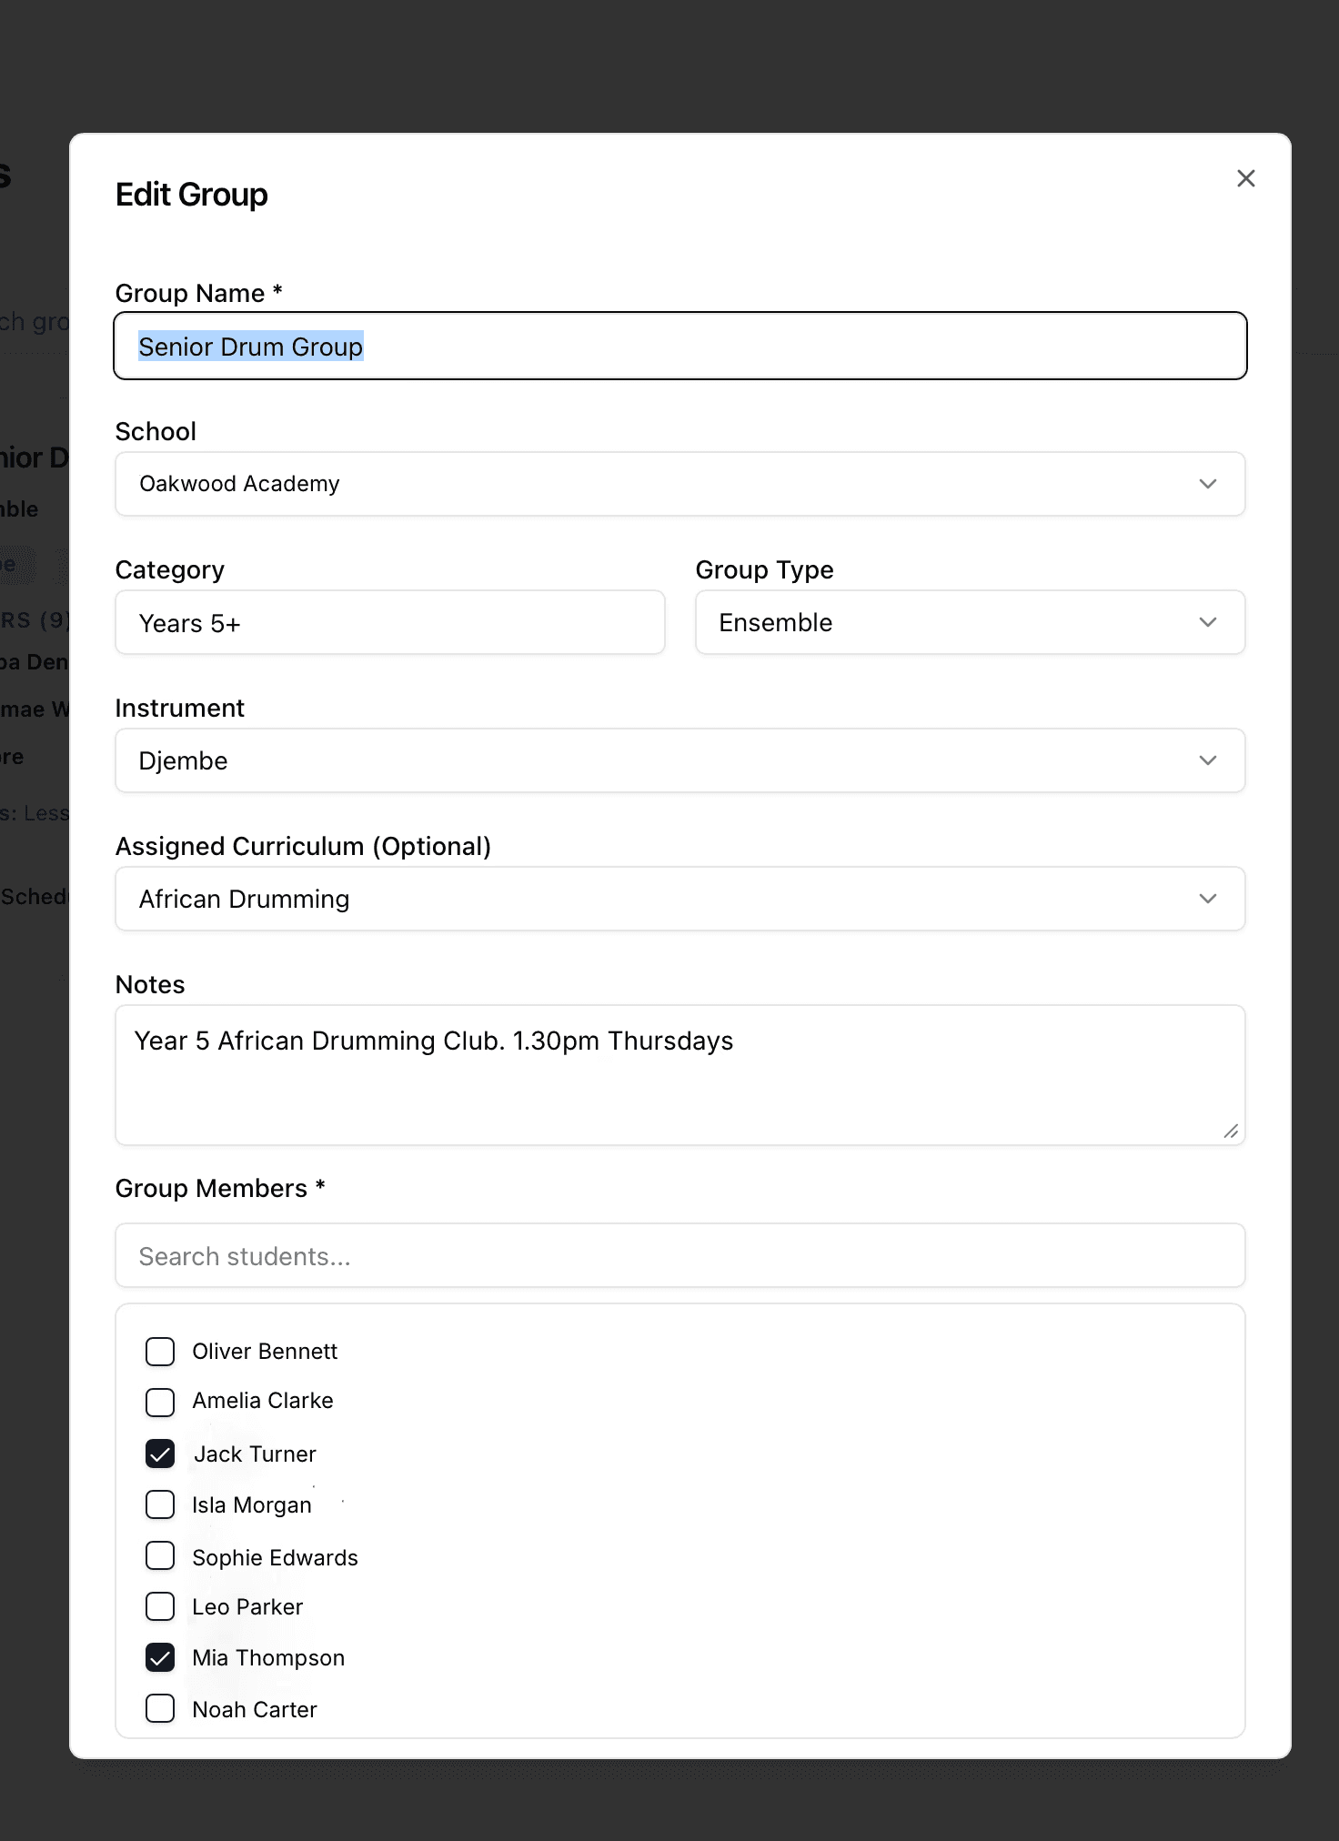Click the Mia Thompson name label
Screen dimensions: 1339x1841
click(268, 1658)
